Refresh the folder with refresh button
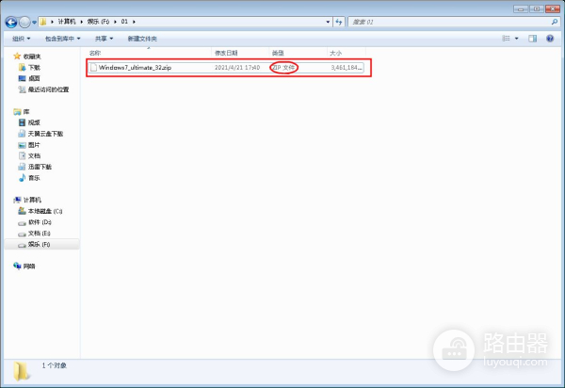Viewport: 565px width, 388px height. pyautogui.click(x=339, y=22)
